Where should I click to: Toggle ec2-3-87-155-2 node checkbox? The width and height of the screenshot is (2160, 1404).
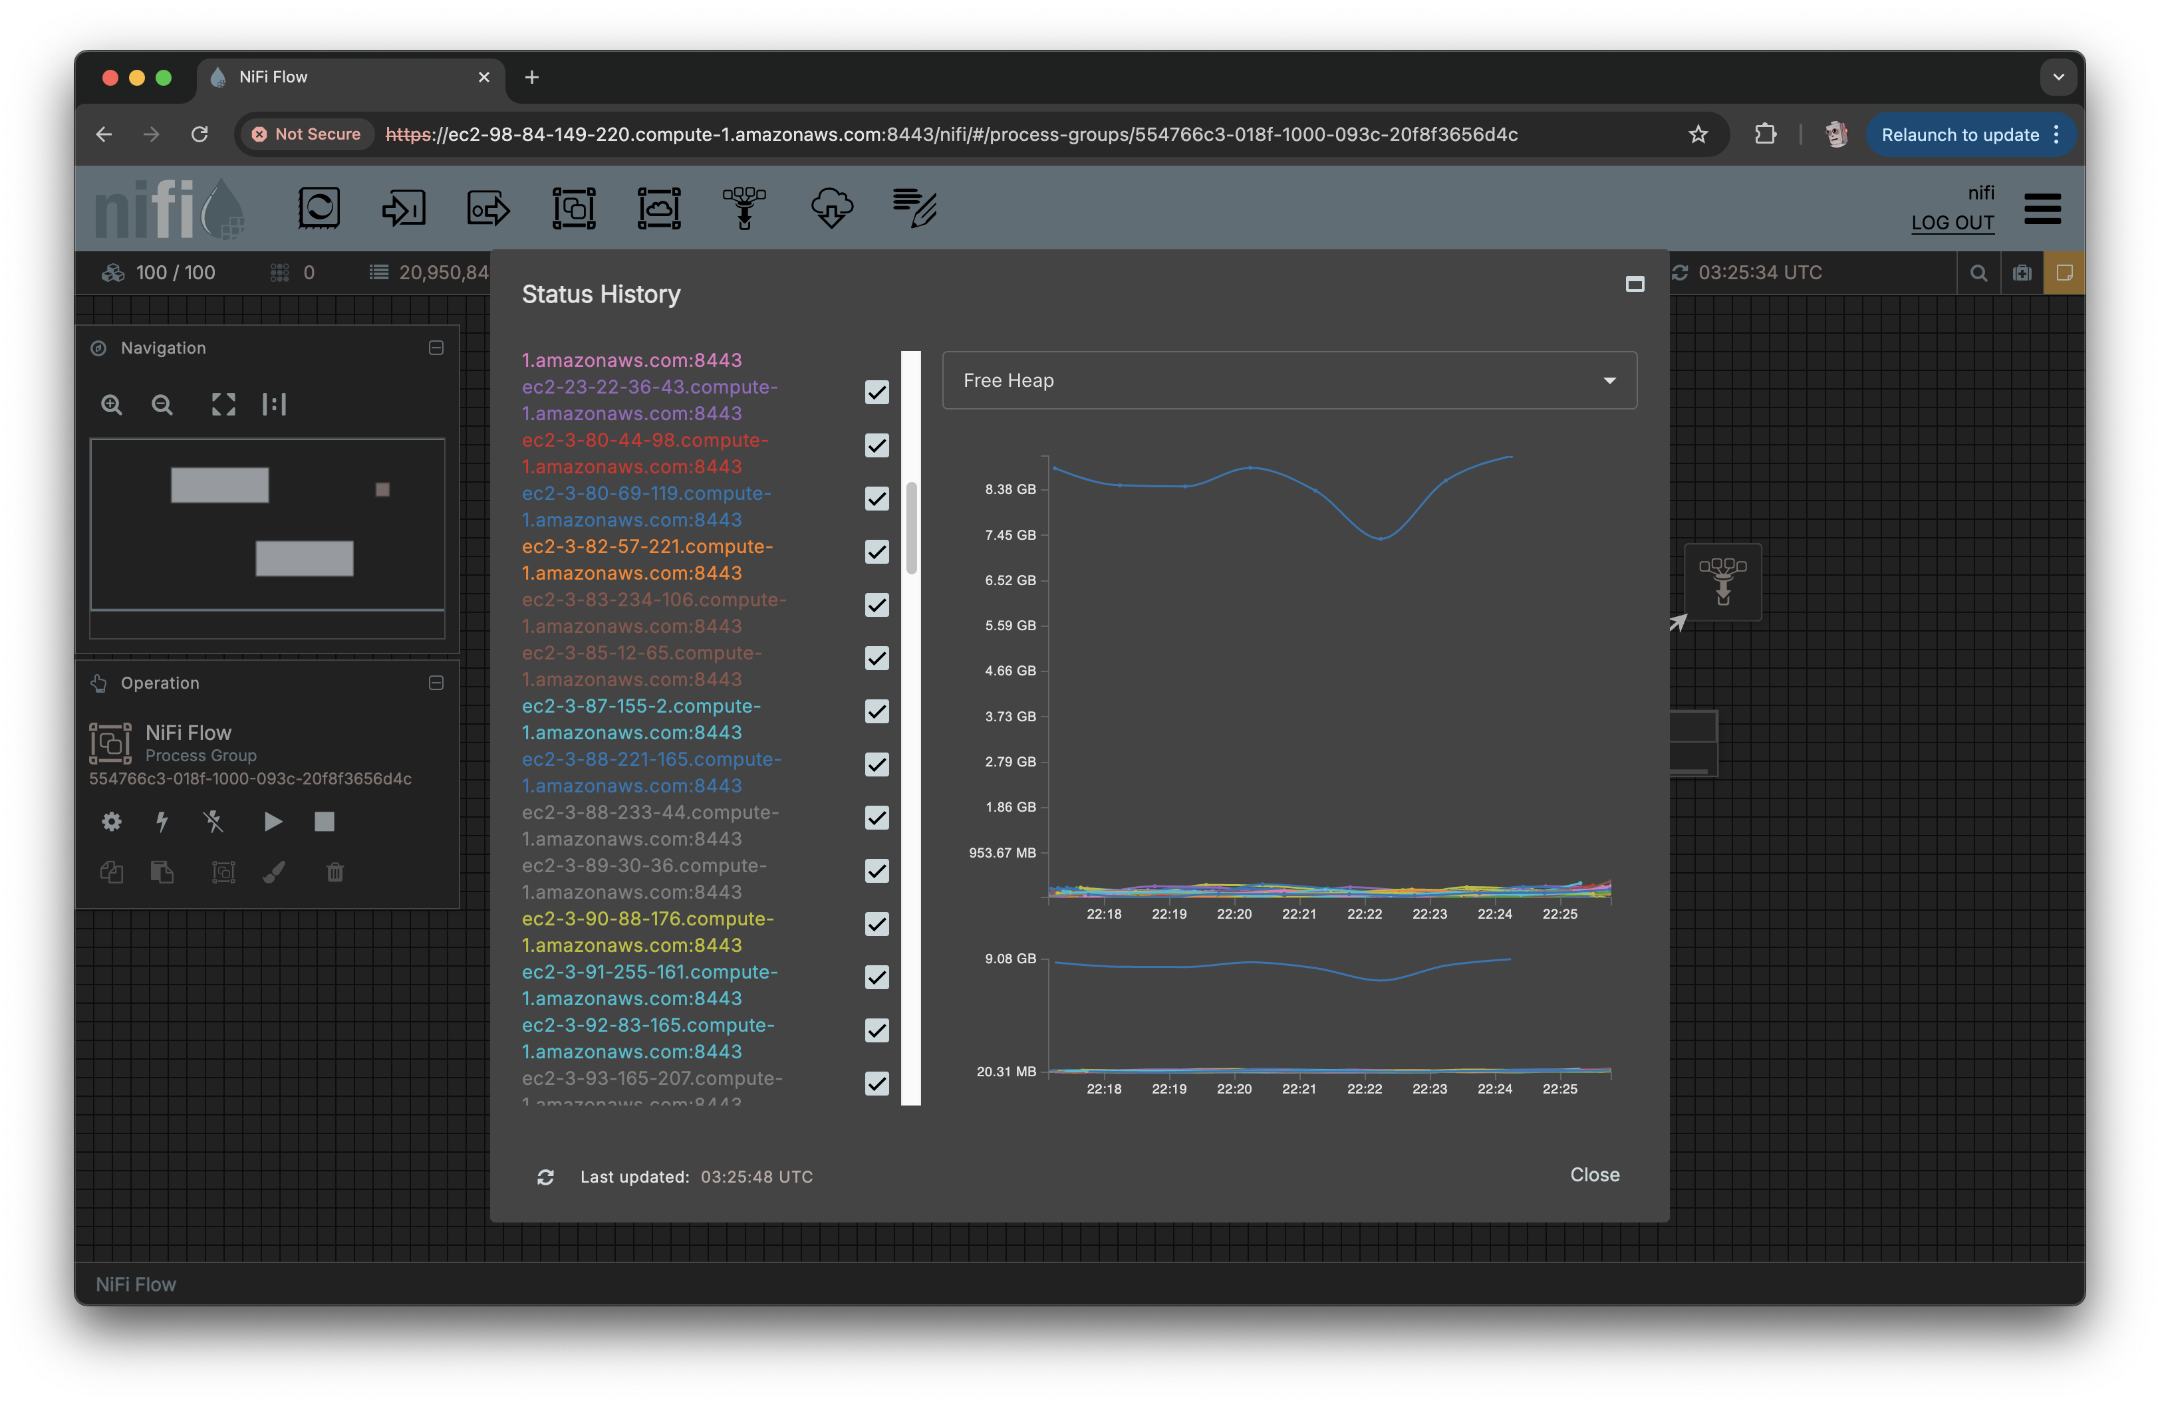tap(877, 711)
